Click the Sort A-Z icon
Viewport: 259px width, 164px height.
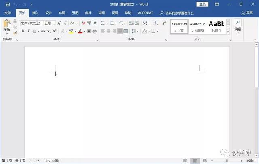[x=156, y=23]
